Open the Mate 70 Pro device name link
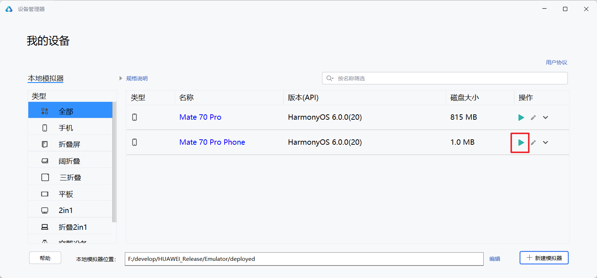Image resolution: width=597 pixels, height=278 pixels. (200, 117)
